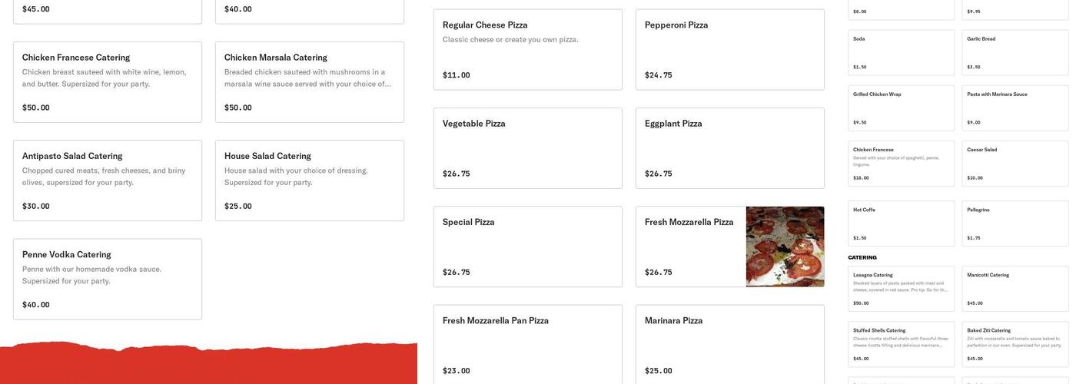Open the Grilled Chicken Wrap item
Screen dimensions: 1076x384
[901, 108]
